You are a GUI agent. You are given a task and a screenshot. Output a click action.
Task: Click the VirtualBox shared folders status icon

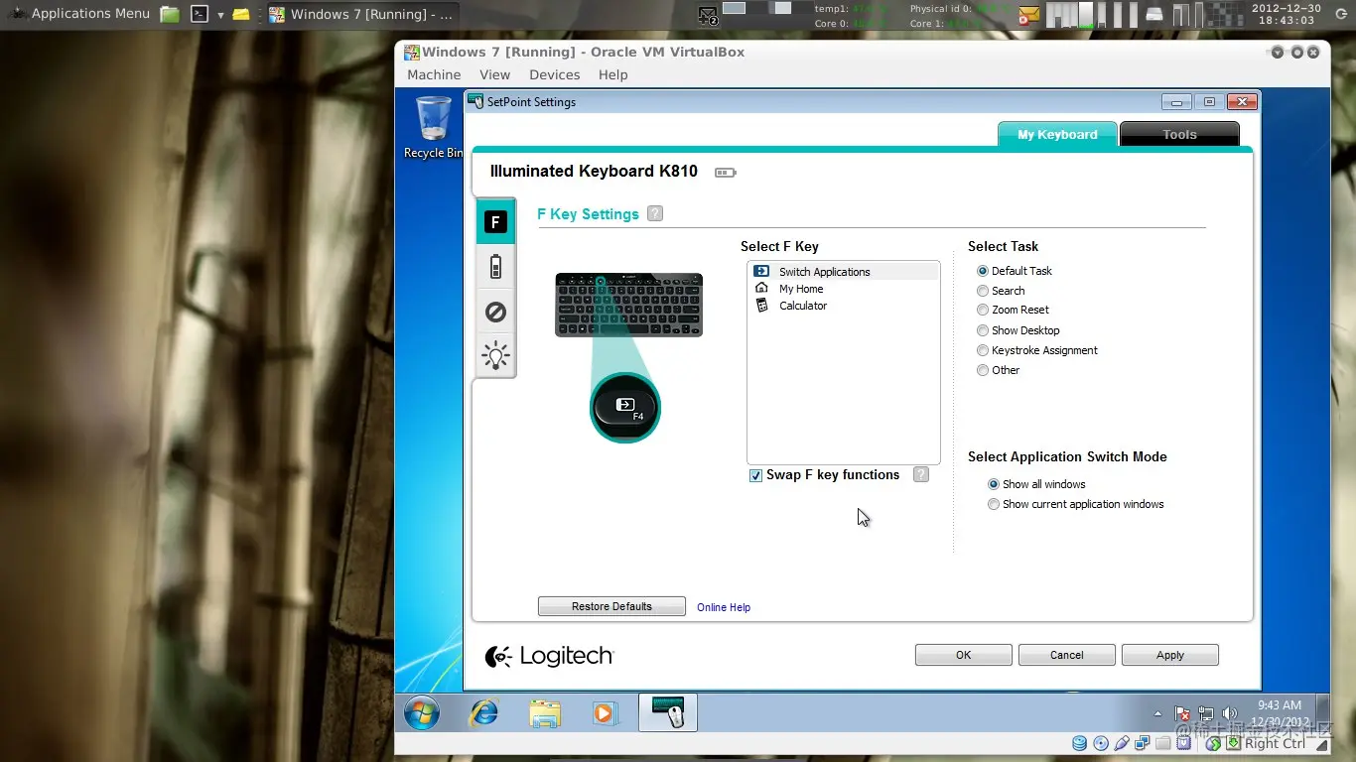pyautogui.click(x=1163, y=743)
